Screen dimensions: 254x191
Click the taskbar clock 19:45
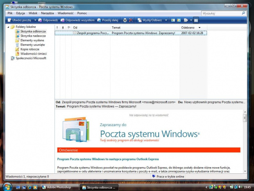(247, 187)
